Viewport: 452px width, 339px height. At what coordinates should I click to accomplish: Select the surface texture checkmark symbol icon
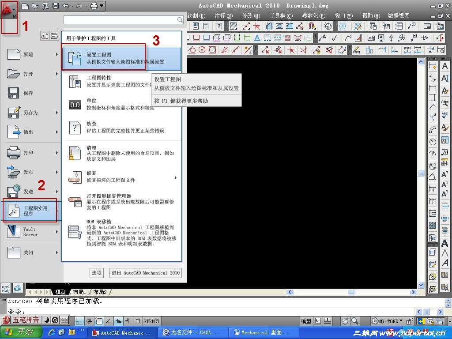tap(335, 38)
